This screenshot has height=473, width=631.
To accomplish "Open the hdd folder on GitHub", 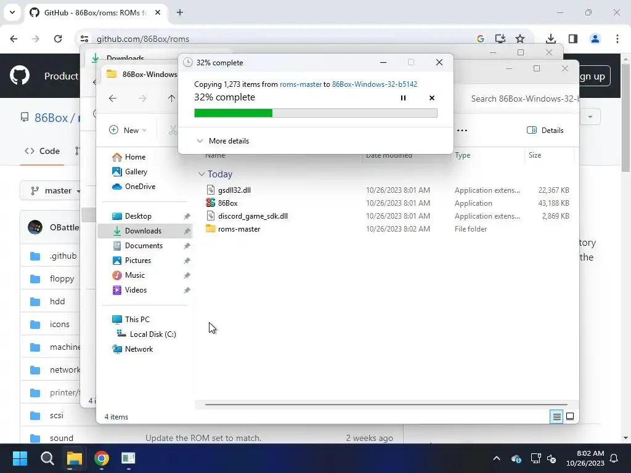I will (x=57, y=301).
